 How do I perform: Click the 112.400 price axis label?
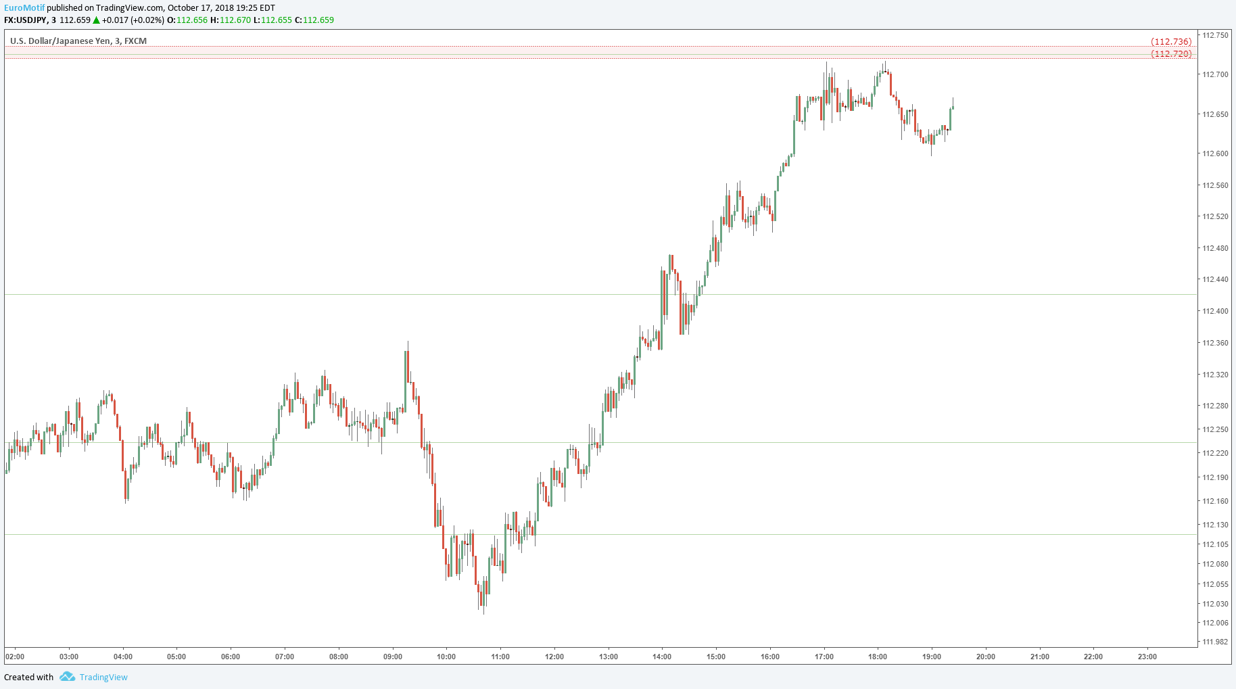tap(1215, 311)
